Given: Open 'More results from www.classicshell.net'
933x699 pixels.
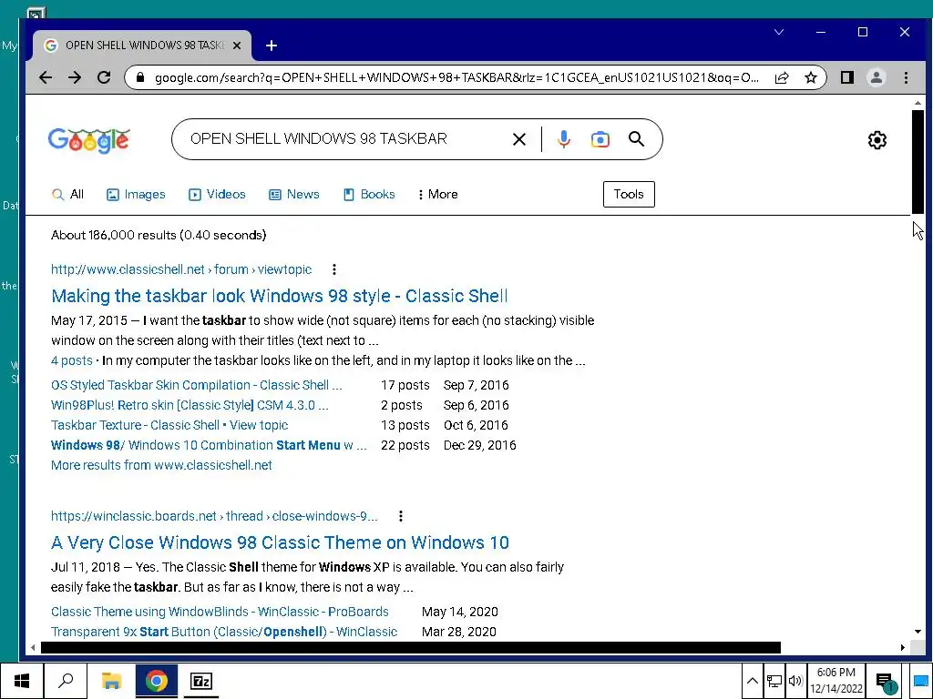Looking at the screenshot, I should (161, 465).
